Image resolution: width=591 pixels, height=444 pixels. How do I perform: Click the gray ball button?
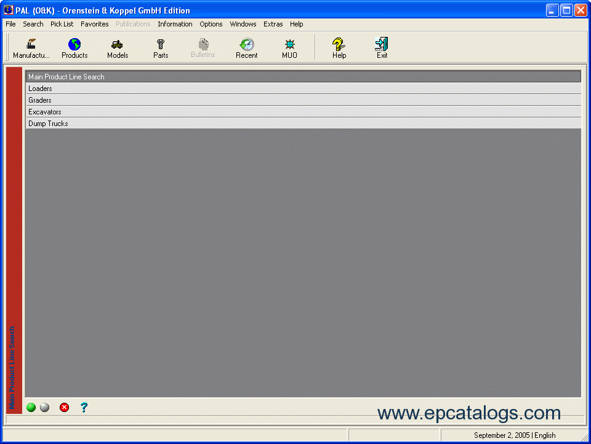[44, 407]
